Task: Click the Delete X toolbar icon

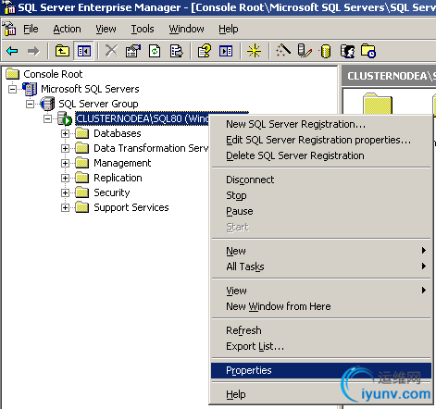Action: (x=111, y=51)
